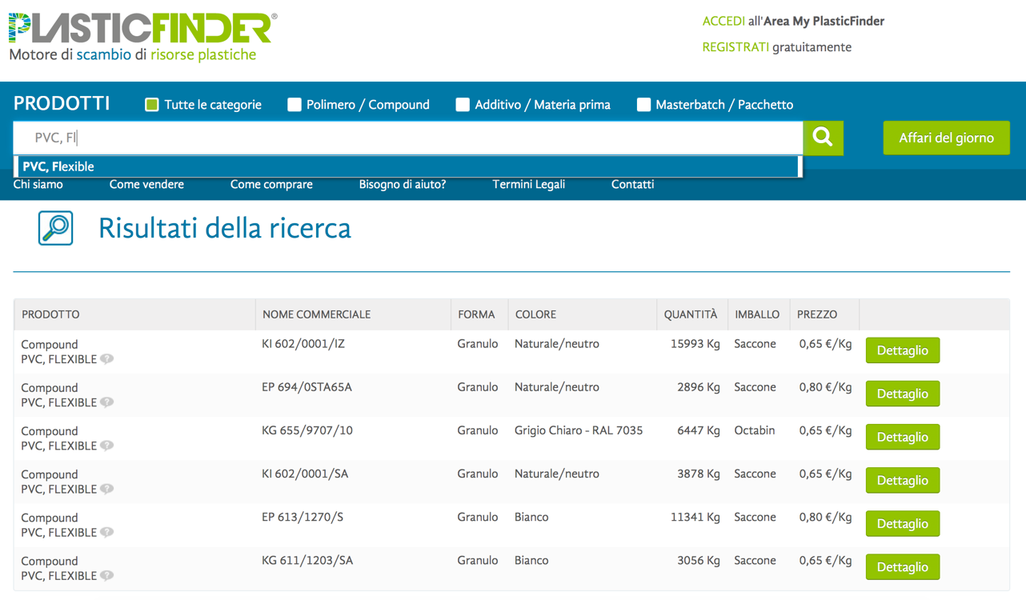Image resolution: width=1026 pixels, height=600 pixels.
Task: Click the Grigio Chiaro - RAL 7035 cell
Action: pyautogui.click(x=579, y=430)
